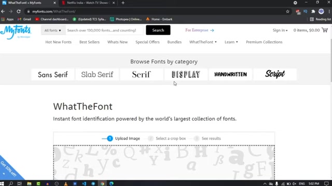This screenshot has height=186, width=332.
Task: Open Windows taskbar search
Action: pos(11,183)
